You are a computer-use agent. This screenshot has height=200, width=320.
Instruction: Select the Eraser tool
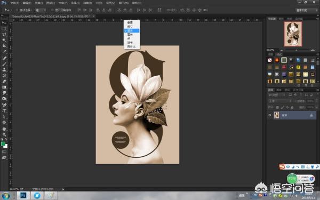4,81
